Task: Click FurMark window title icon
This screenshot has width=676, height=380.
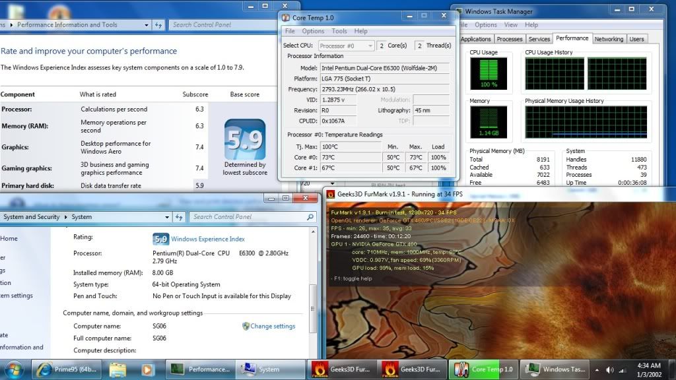Action: click(331, 195)
